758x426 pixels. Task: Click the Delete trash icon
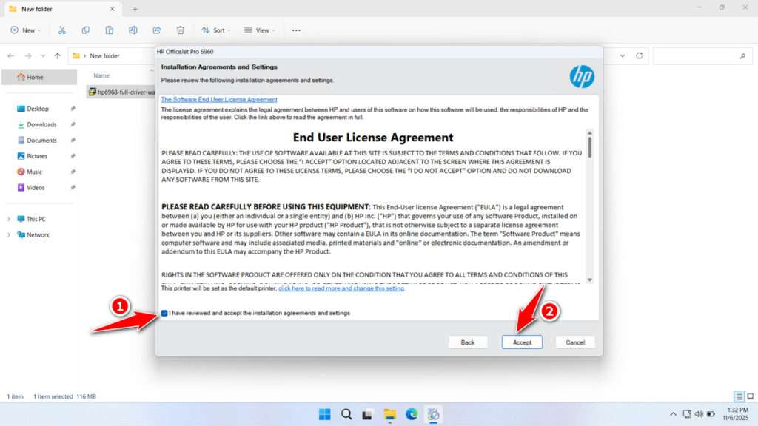point(180,30)
